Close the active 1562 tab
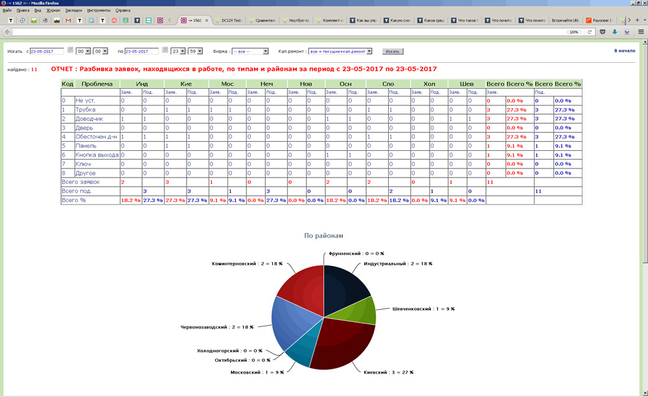Image resolution: width=648 pixels, height=397 pixels. [x=207, y=21]
